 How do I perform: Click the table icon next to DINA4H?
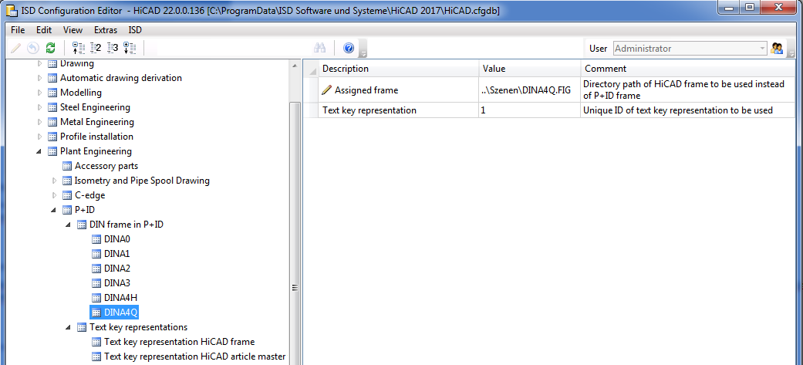[96, 298]
